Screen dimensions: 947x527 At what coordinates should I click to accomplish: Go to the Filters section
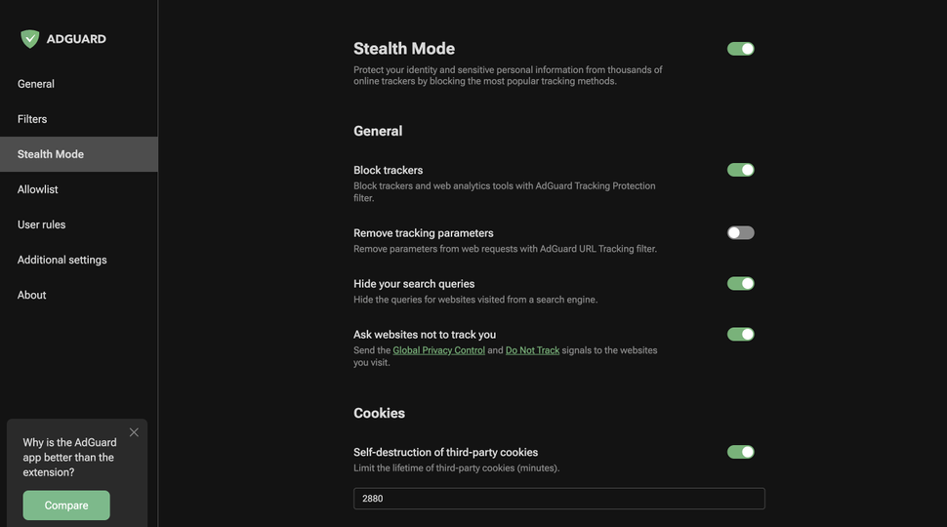[32, 119]
